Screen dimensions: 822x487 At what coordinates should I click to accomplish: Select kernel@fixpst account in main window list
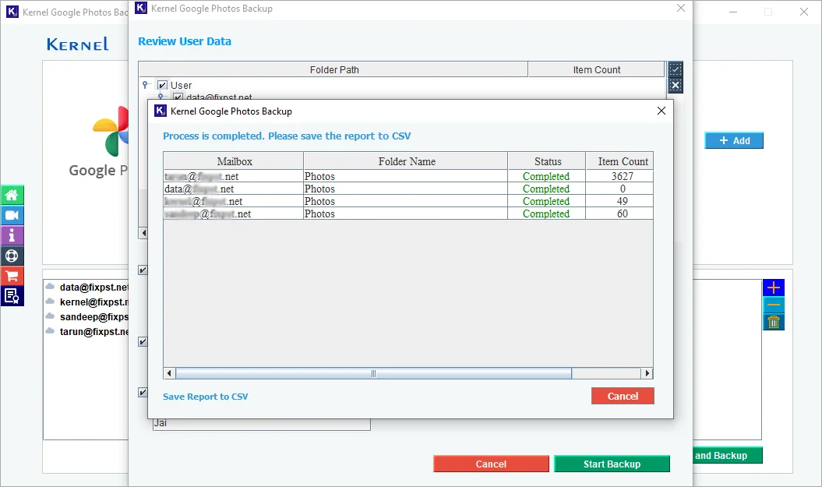pyautogui.click(x=93, y=302)
